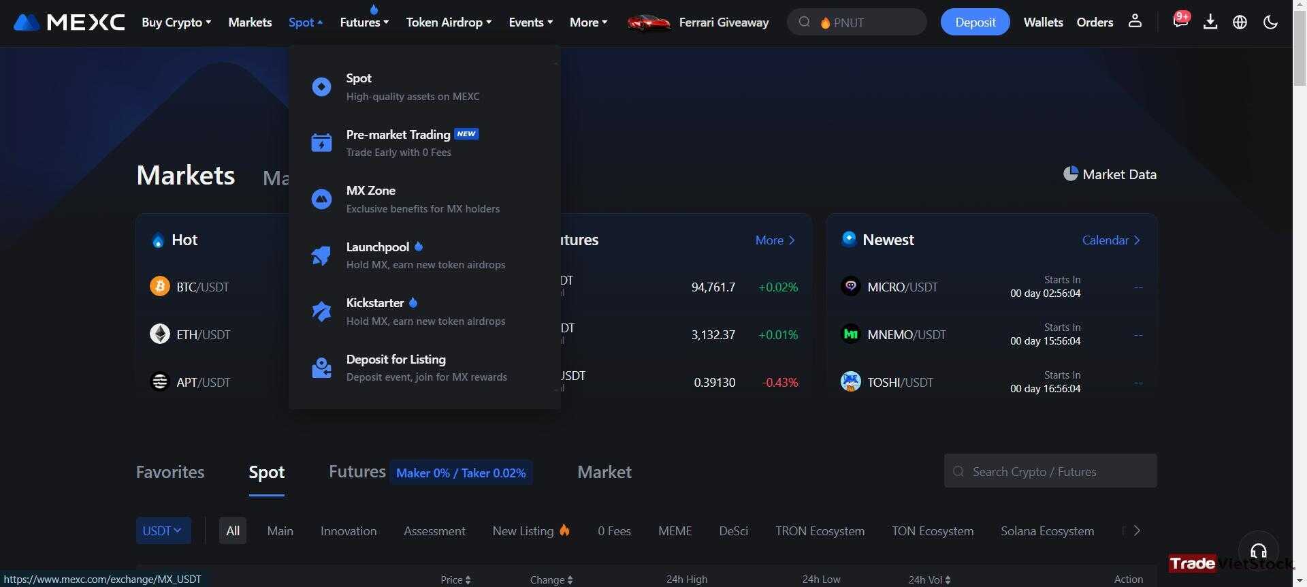Open Wallets link
Viewport: 1307px width, 587px height.
coord(1043,22)
